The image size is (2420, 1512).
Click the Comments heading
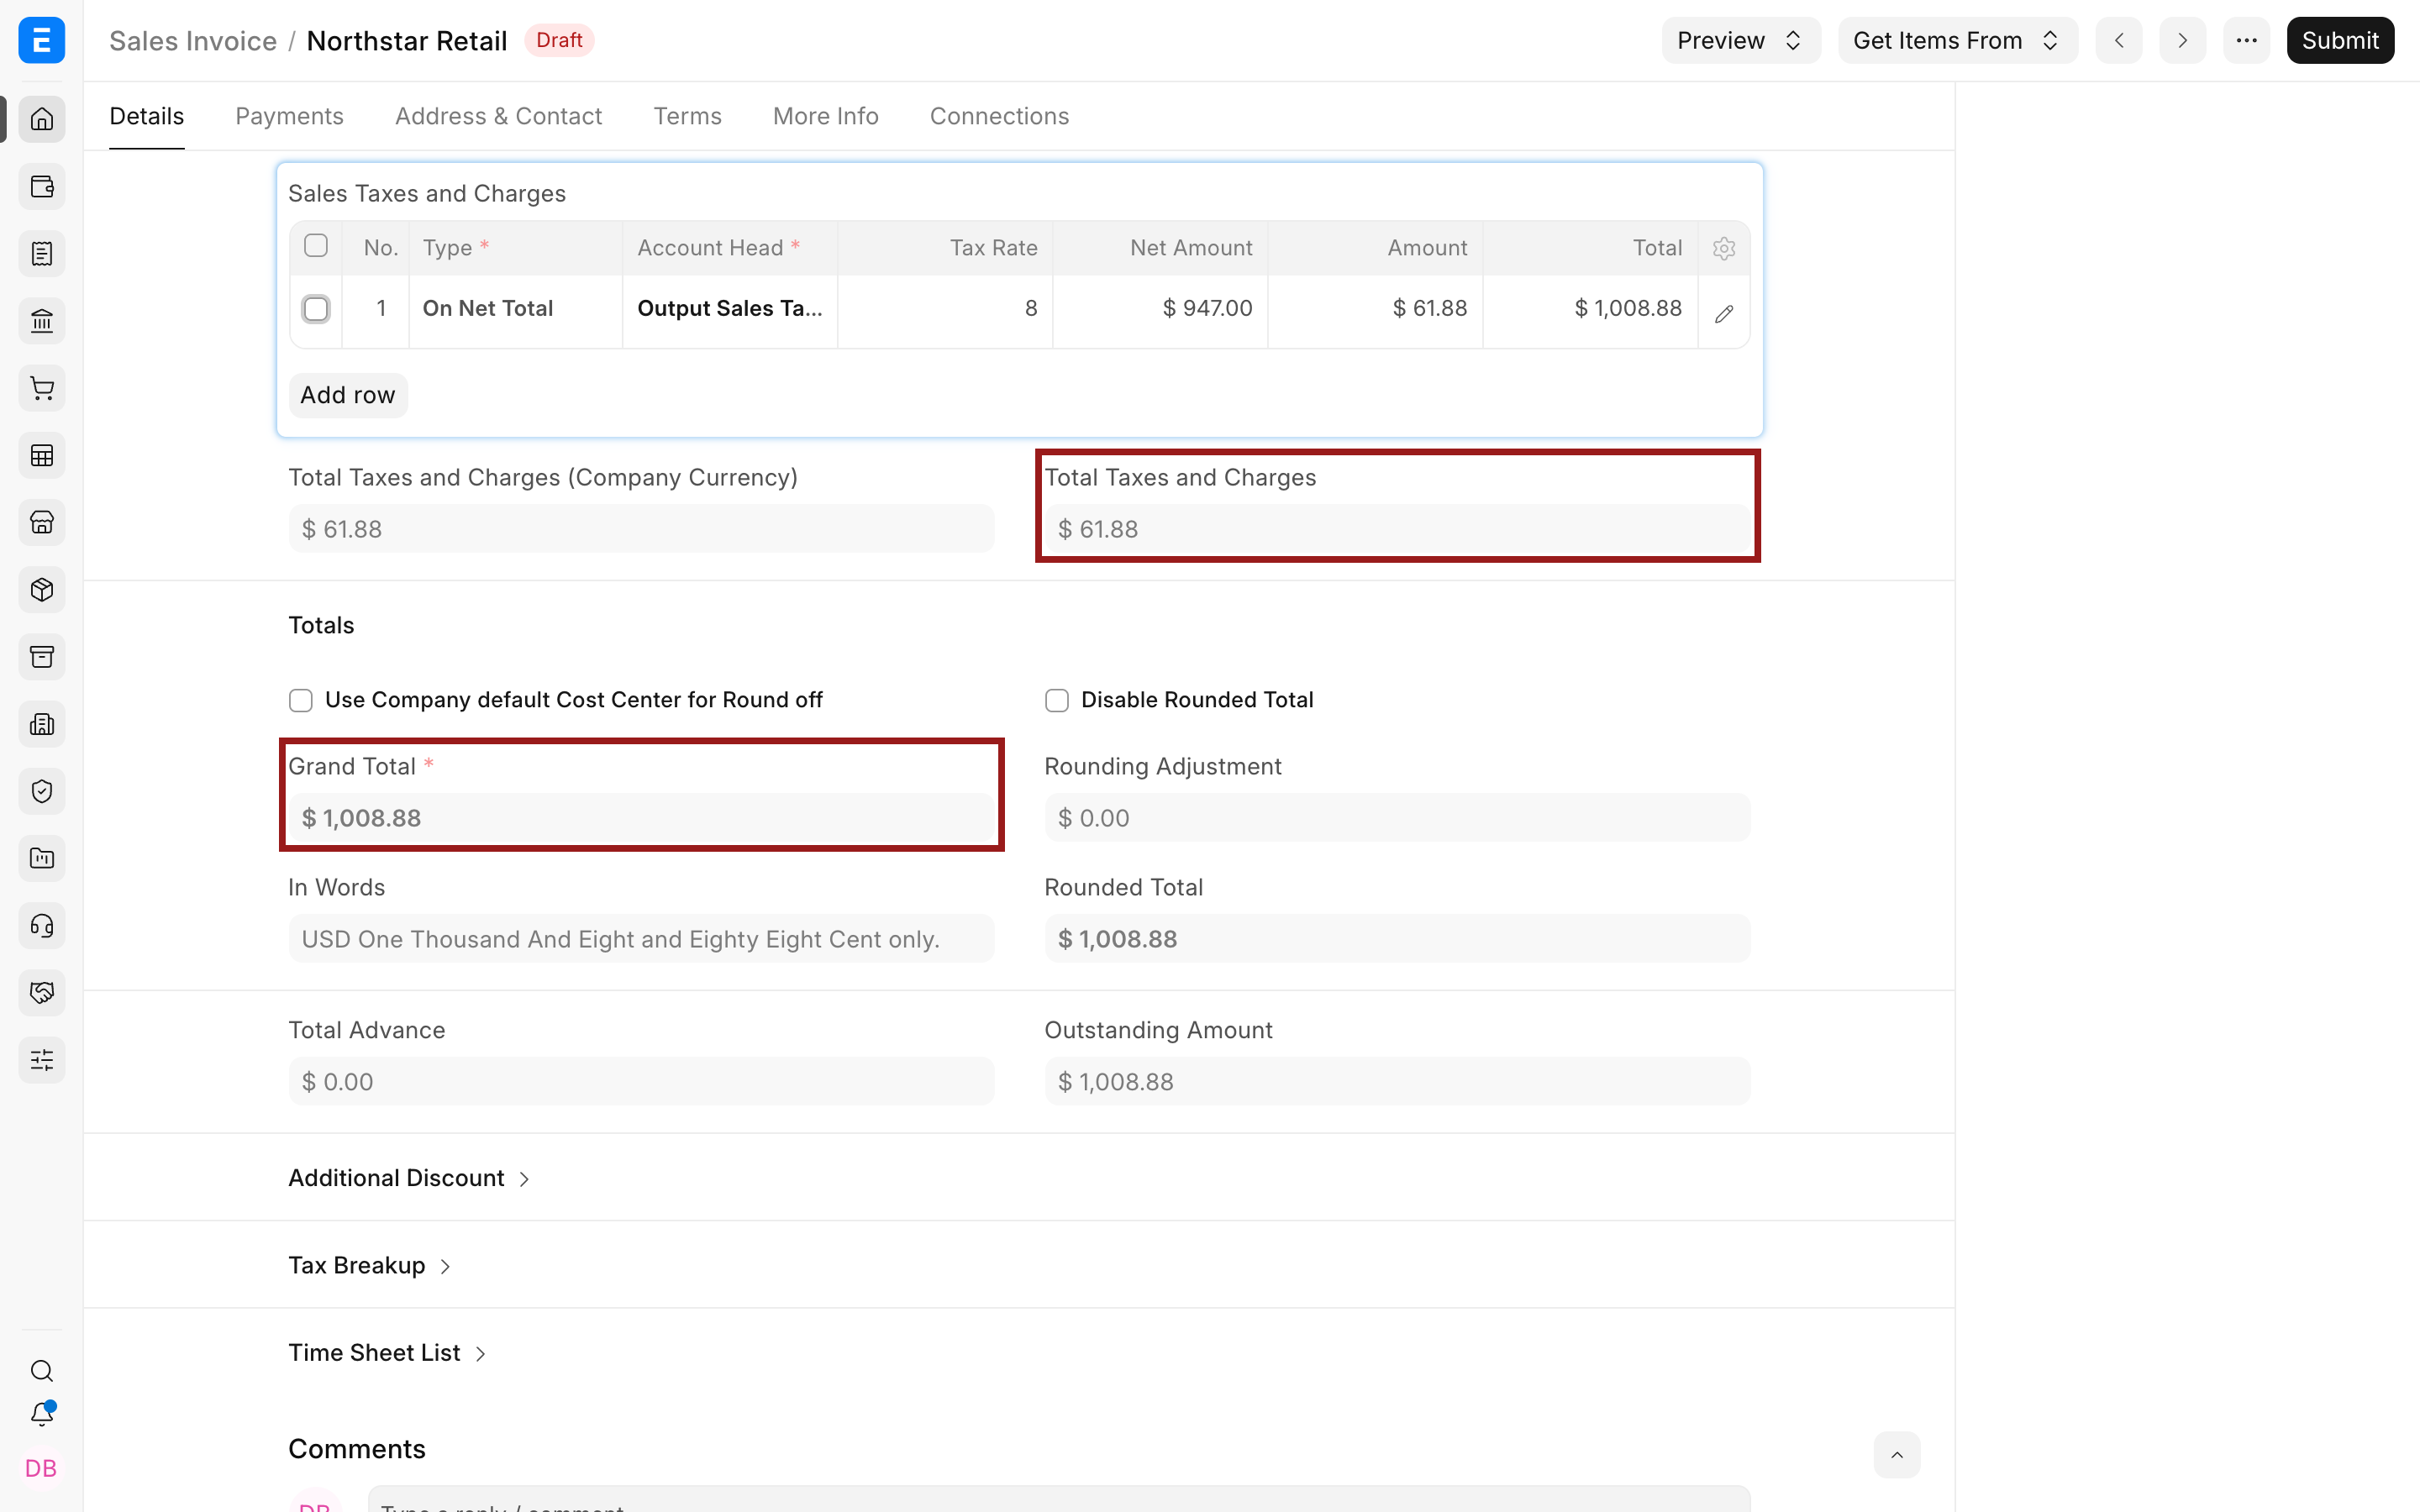357,1449
